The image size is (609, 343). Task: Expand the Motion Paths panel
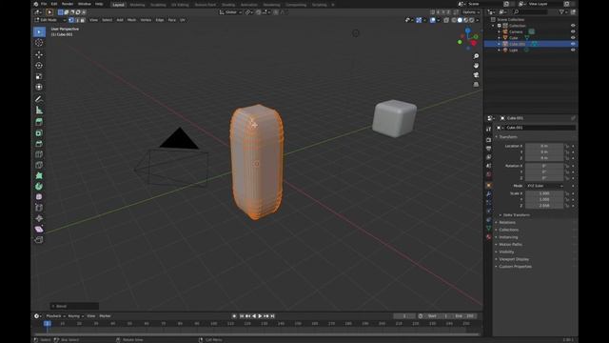510,245
